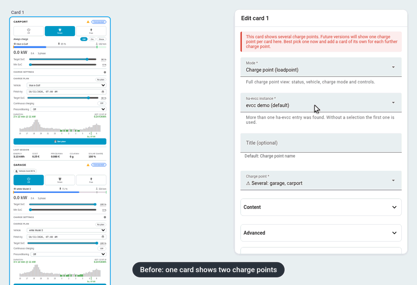Select Carport Smart sun mode

[x=60, y=31]
